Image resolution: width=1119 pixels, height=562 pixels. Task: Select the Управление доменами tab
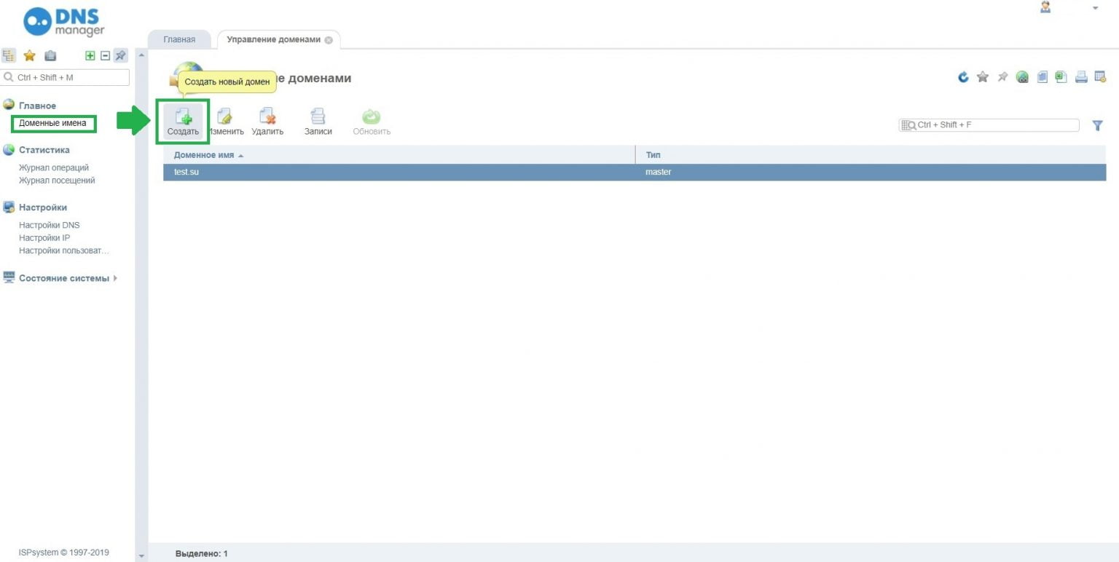pyautogui.click(x=273, y=39)
